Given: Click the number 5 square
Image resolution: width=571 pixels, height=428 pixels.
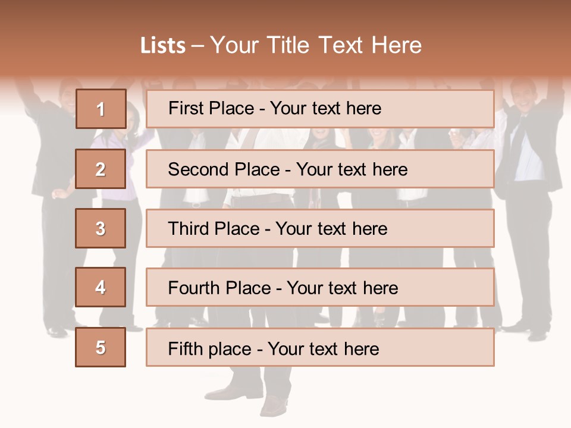Looking at the screenshot, I should [101, 347].
